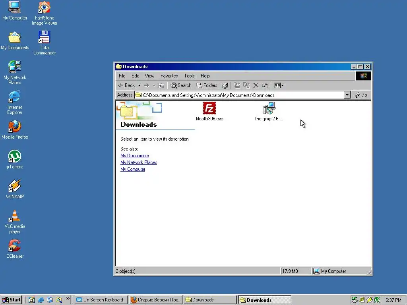Click Outlook Express quick launch icon
Screen dimensions: 407x305
pos(50,300)
